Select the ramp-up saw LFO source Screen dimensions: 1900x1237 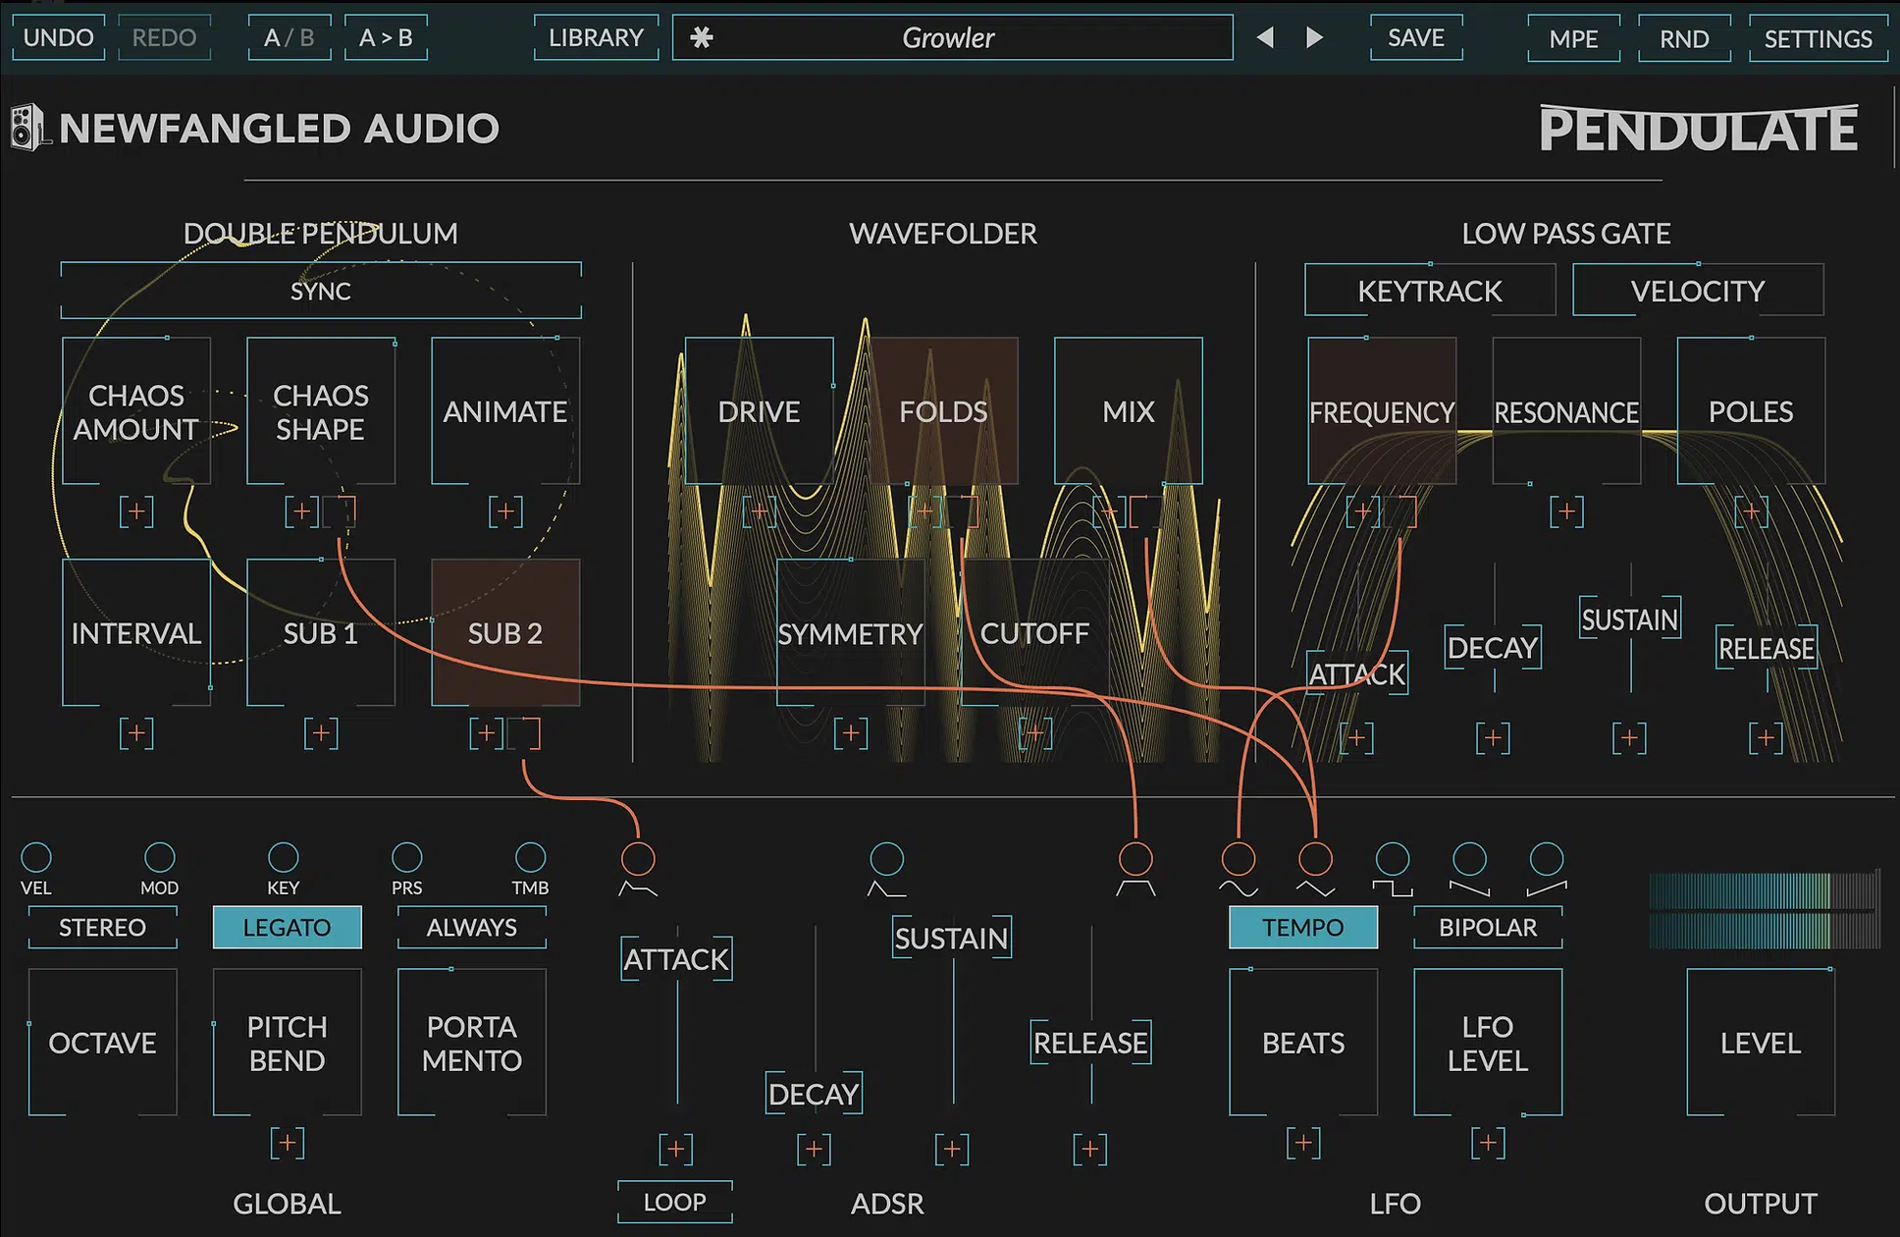[1547, 859]
